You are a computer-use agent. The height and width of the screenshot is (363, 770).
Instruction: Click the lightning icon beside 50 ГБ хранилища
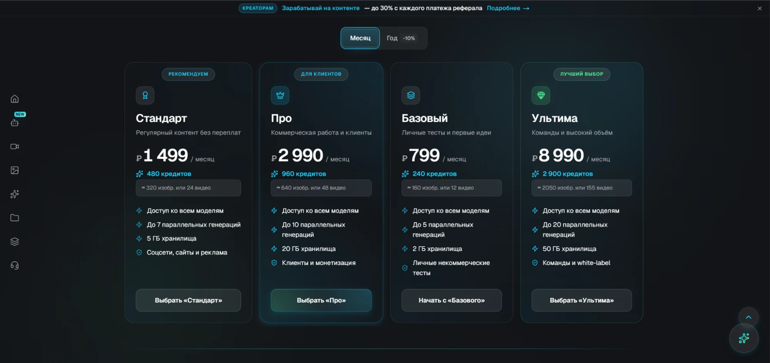click(x=535, y=249)
